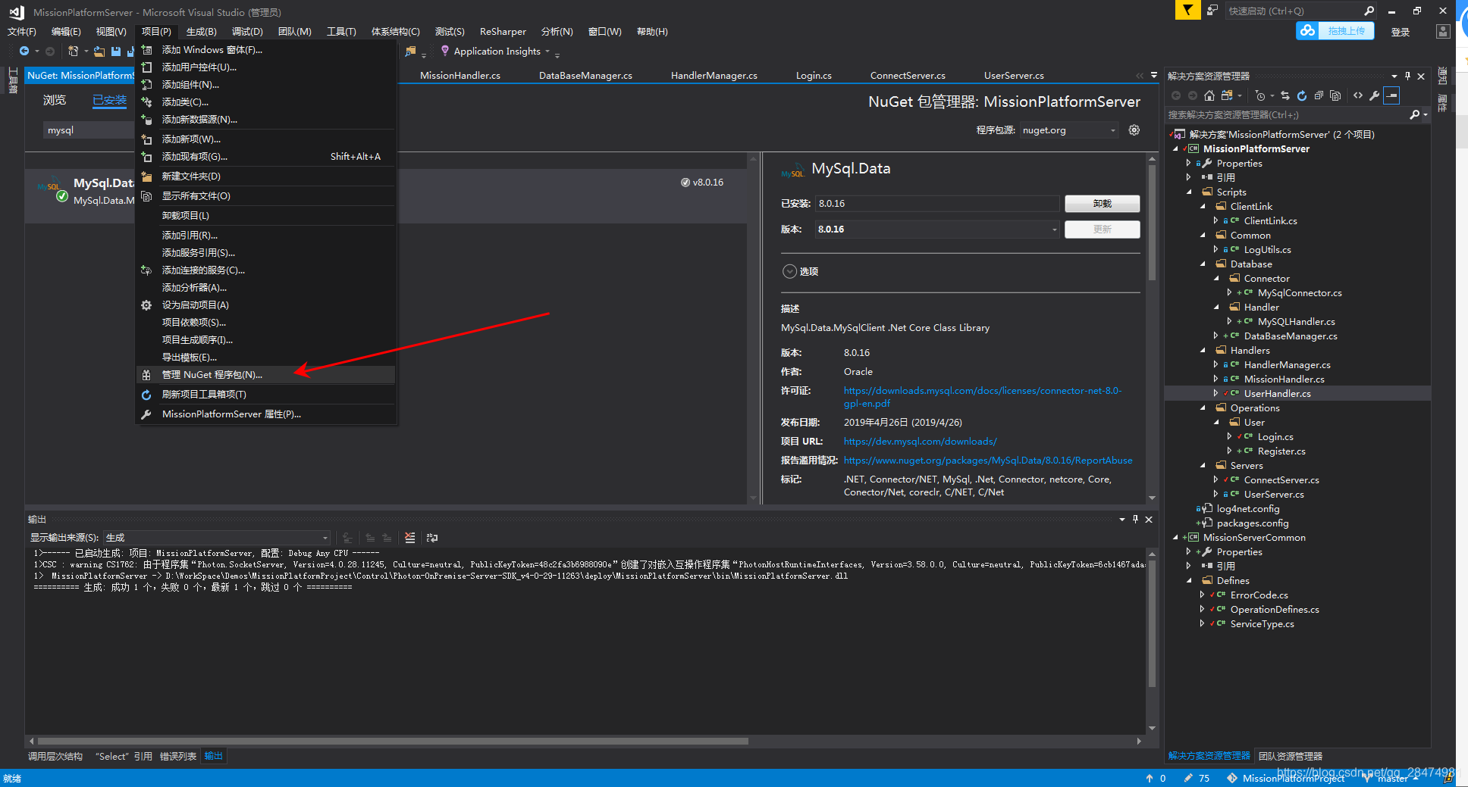This screenshot has height=787, width=1468.
Task: Click NuGet search field containing mysql
Action: tap(89, 130)
